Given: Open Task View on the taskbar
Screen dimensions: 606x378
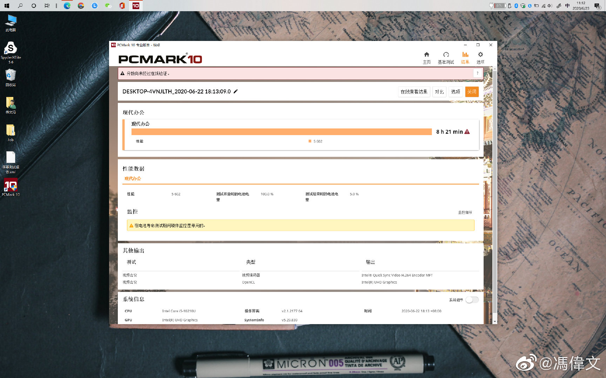Looking at the screenshot, I should tap(47, 6).
